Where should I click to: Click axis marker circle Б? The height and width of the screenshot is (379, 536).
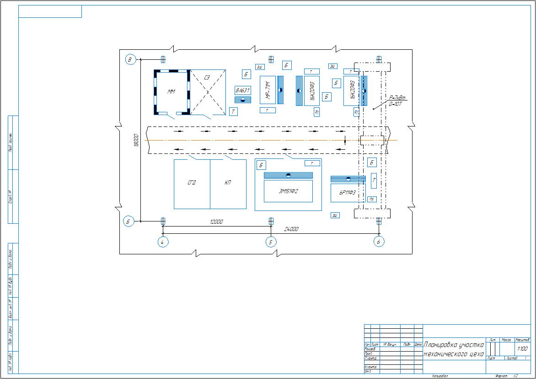(129, 221)
